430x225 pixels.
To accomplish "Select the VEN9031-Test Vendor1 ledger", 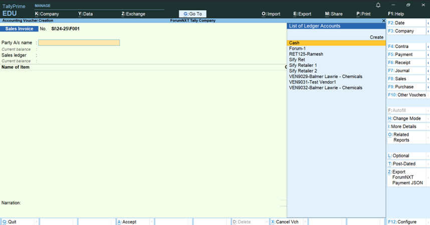I will [x=336, y=82].
